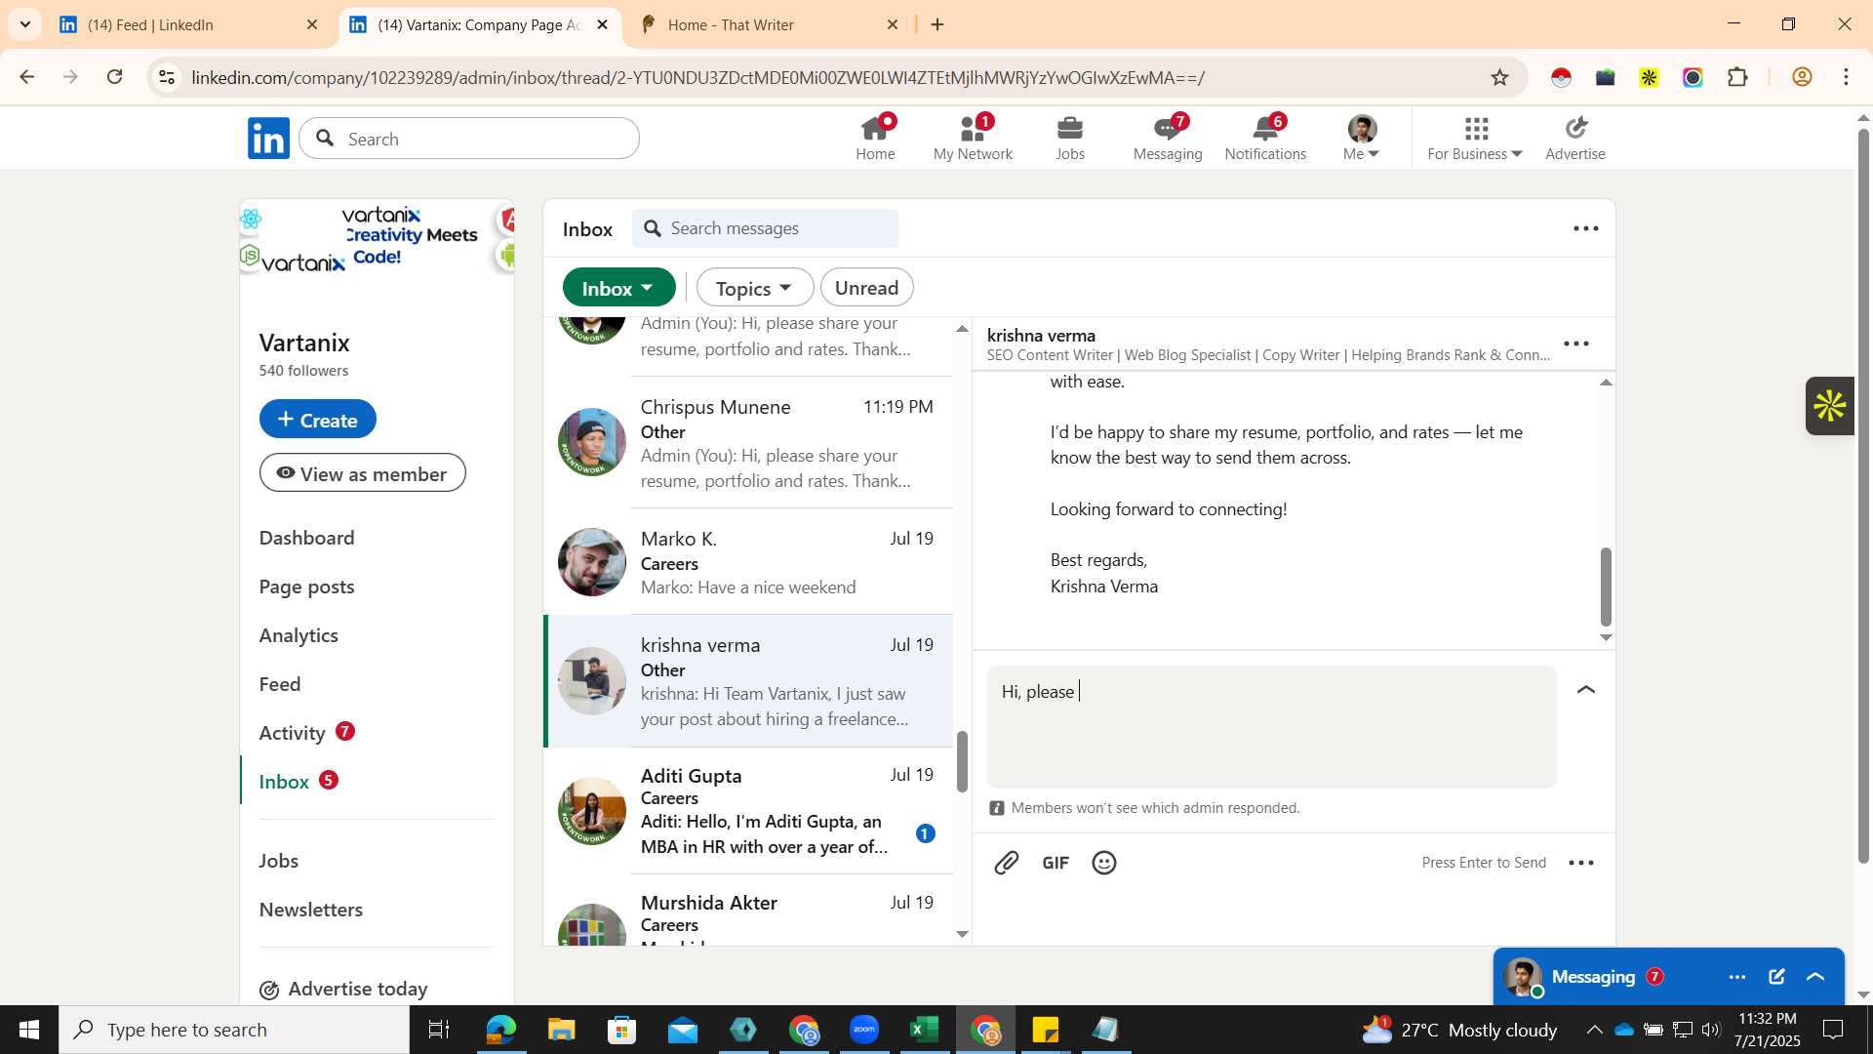Collapse the message composer with chevron
The width and height of the screenshot is (1873, 1054).
click(x=1586, y=690)
